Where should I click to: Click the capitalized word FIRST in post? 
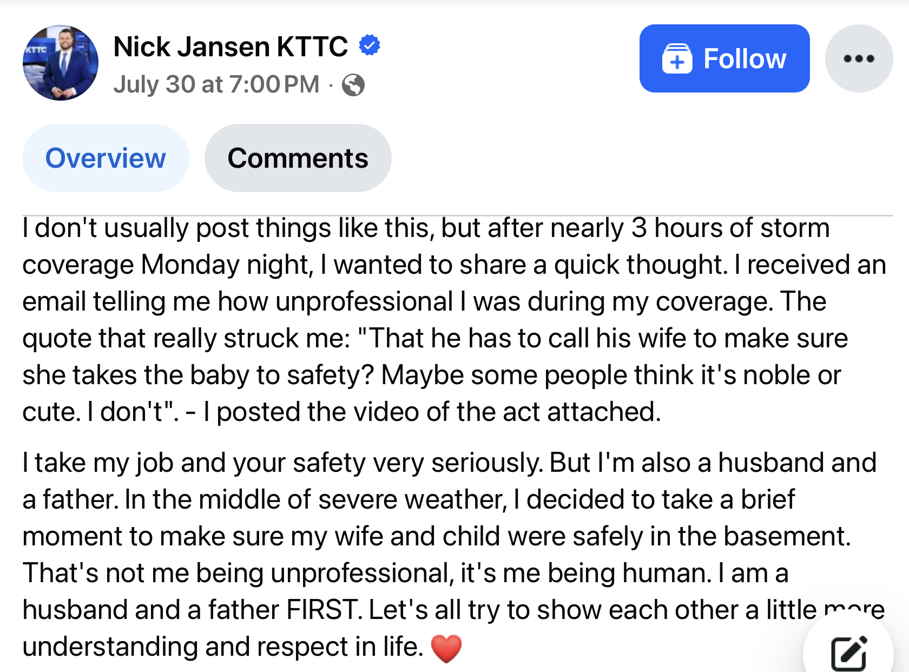coord(322,610)
